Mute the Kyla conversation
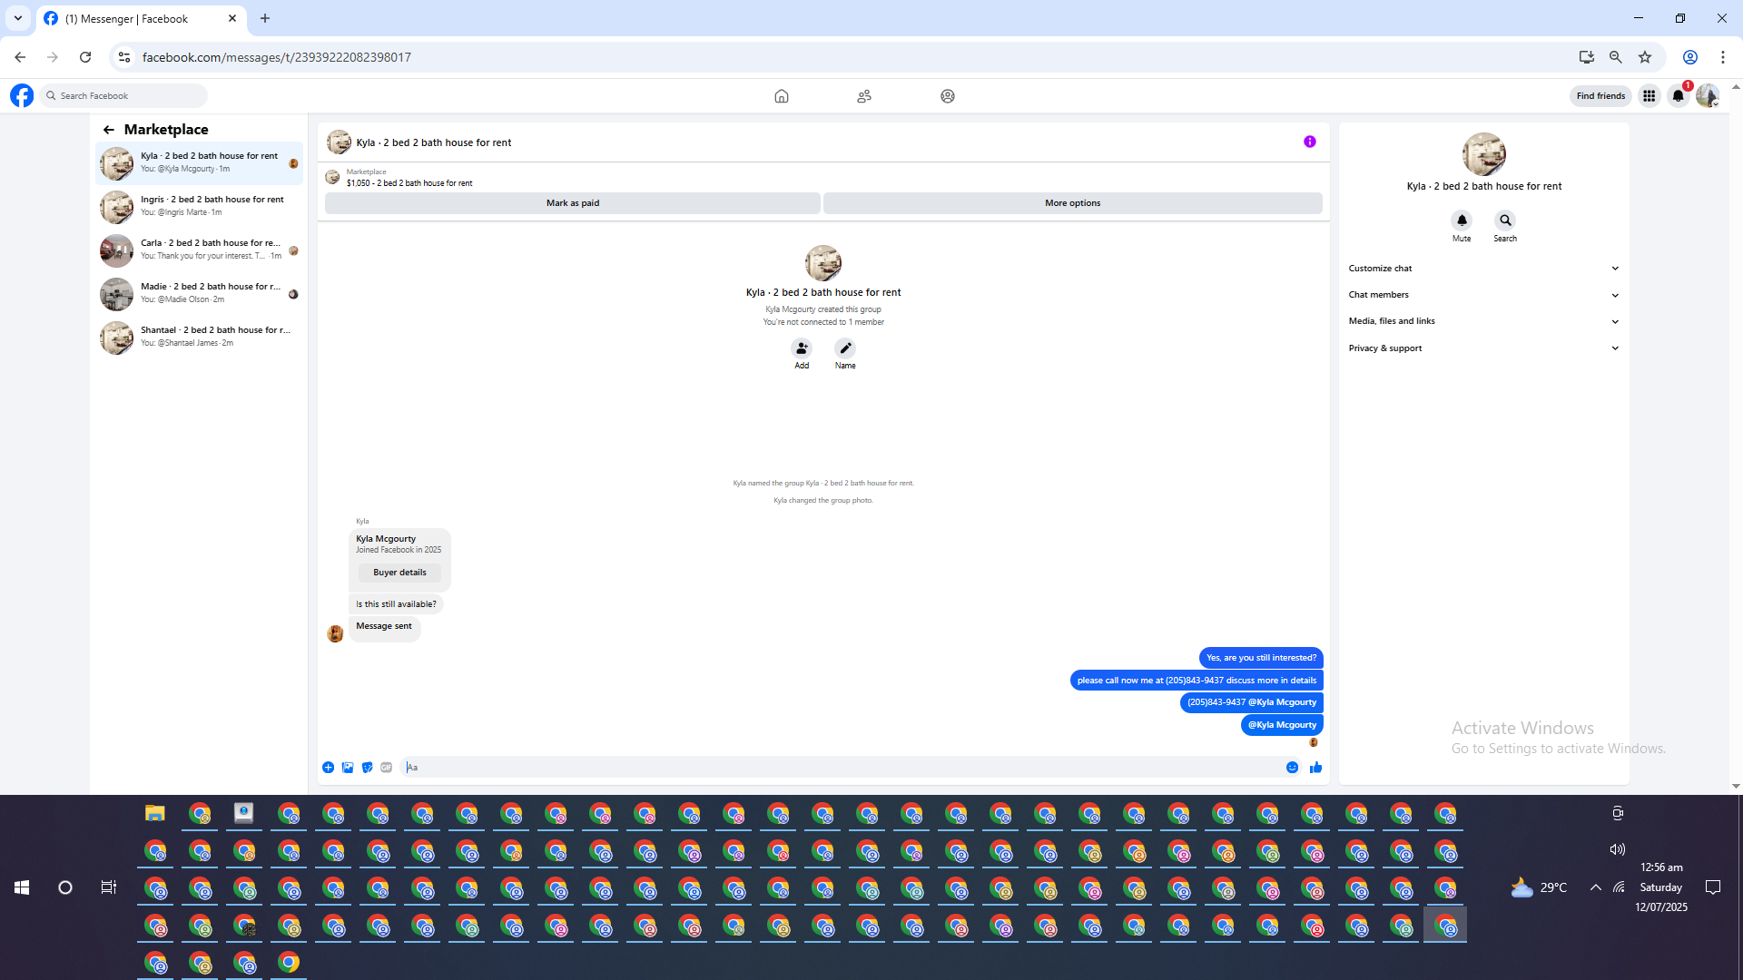 1462,220
